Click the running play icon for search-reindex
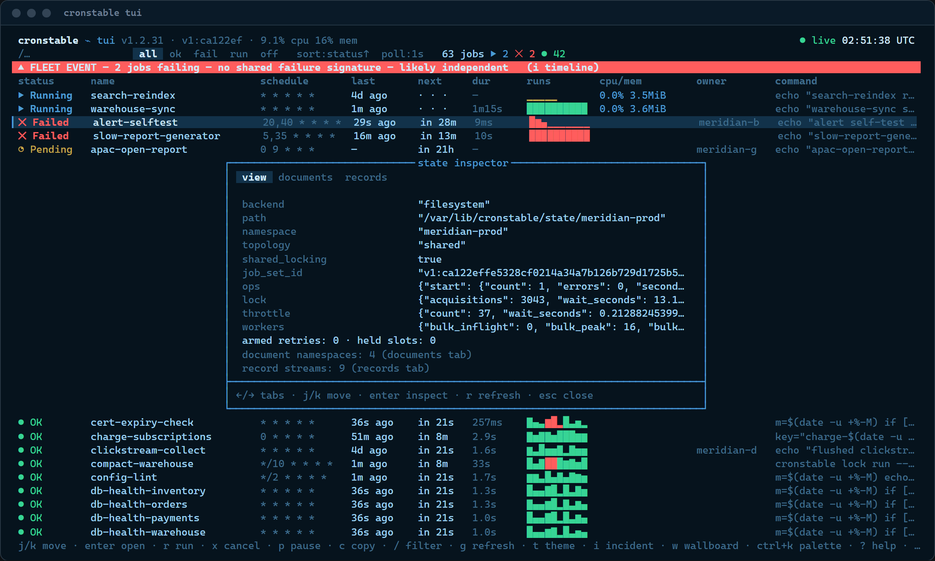 (21, 95)
